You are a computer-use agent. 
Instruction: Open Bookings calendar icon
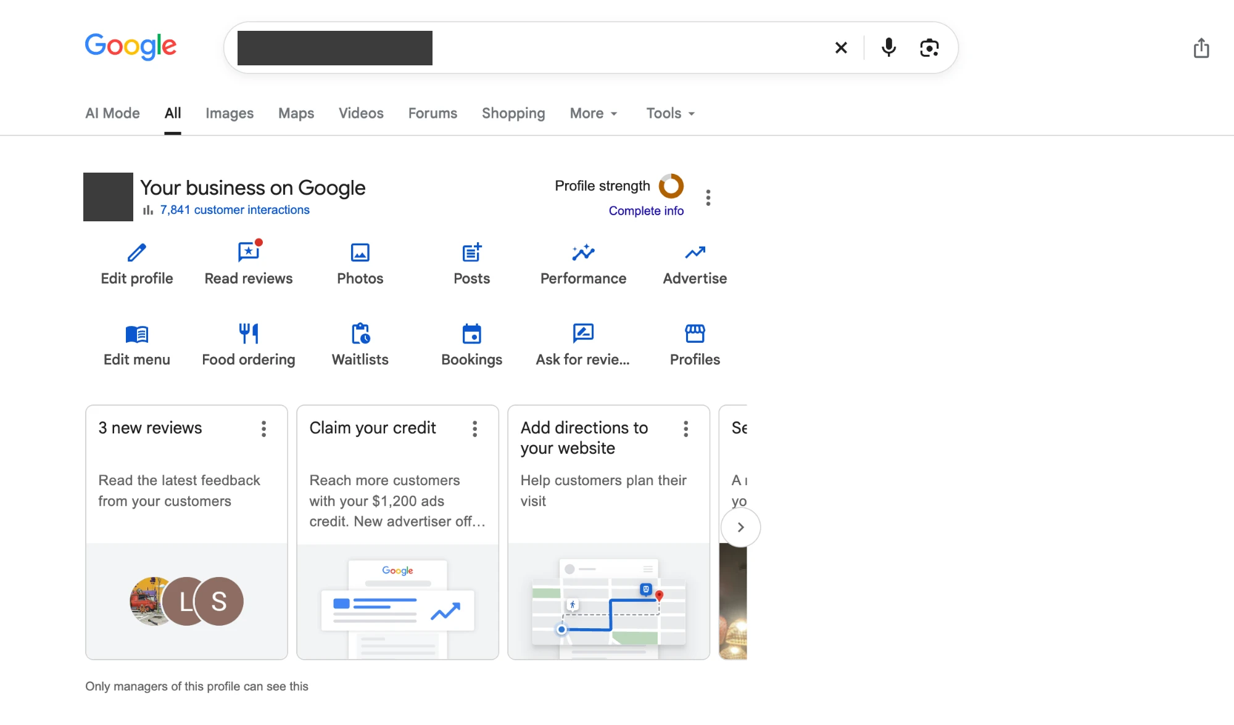[x=472, y=334]
